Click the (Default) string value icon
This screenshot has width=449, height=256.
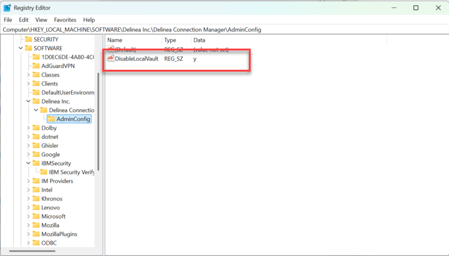pos(110,49)
